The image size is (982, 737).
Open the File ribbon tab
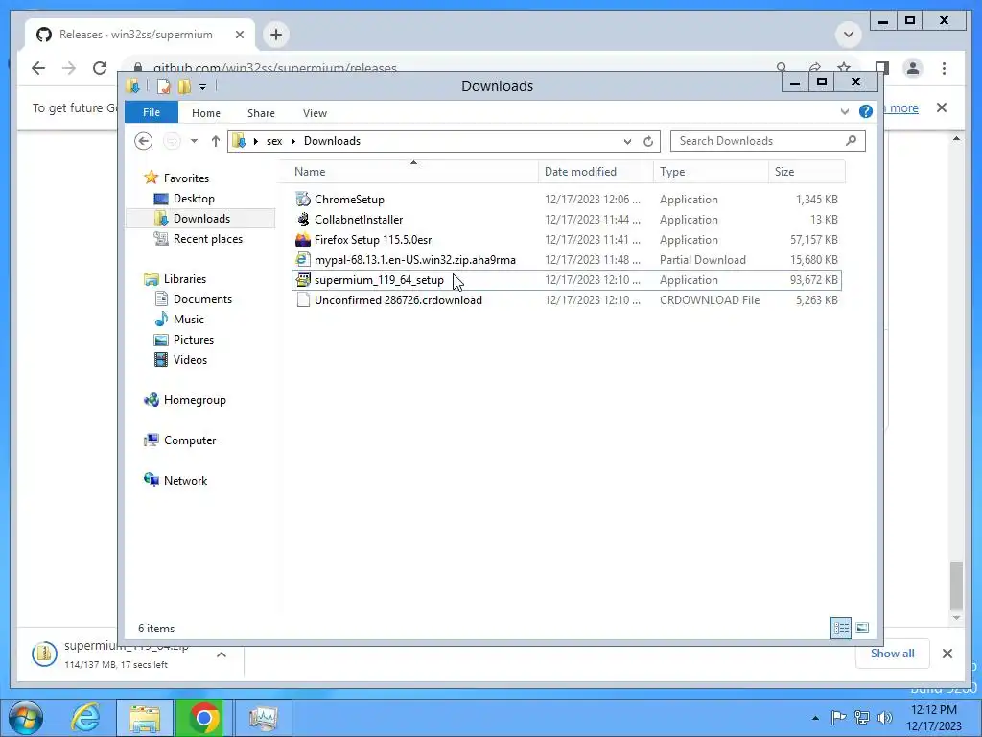[x=152, y=112]
